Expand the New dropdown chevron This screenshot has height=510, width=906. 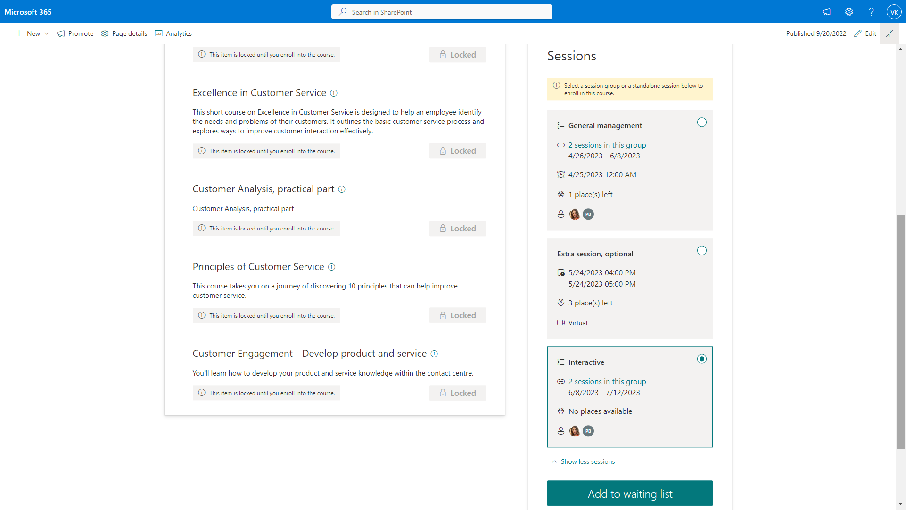point(47,34)
